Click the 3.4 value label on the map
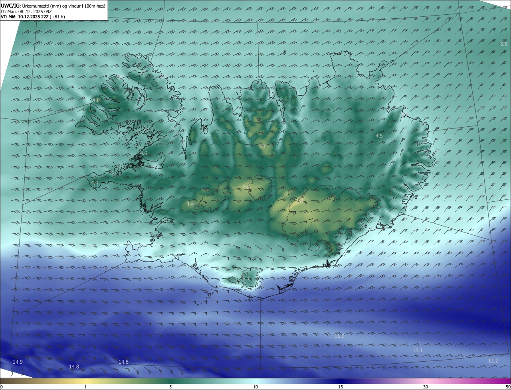The image size is (511, 390). pos(190,205)
